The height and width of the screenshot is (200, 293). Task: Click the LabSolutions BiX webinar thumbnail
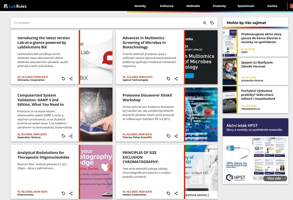tap(96, 57)
